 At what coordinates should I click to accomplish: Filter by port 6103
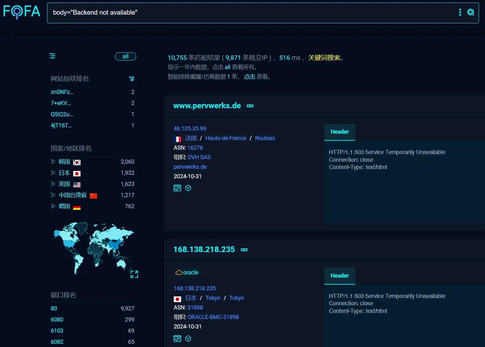(57, 331)
